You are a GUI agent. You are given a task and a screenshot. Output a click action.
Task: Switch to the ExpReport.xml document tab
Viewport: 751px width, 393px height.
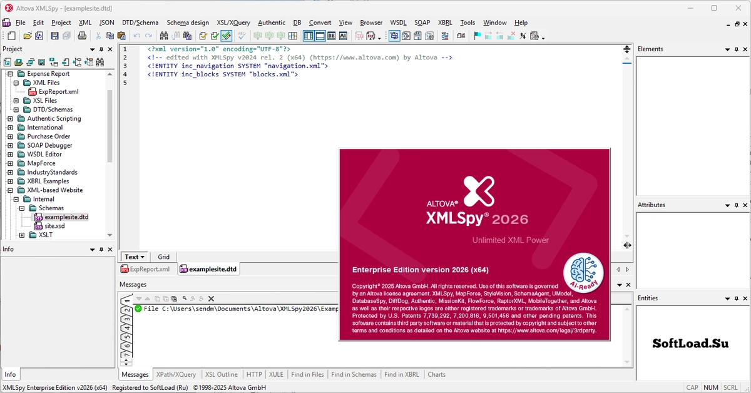pos(145,269)
